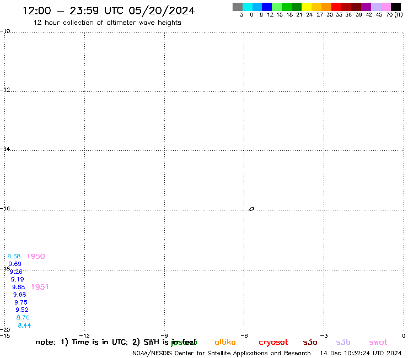Viewport: 408px width, 358px height.
Task: Select the 8.44 wave height reading
Action: point(24,326)
